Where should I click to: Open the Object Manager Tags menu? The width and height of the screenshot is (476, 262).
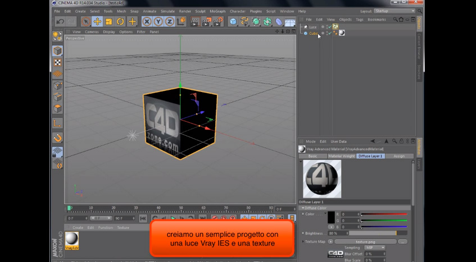click(x=360, y=20)
